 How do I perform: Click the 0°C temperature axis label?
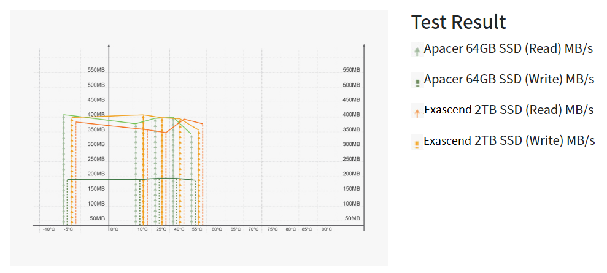pos(114,229)
